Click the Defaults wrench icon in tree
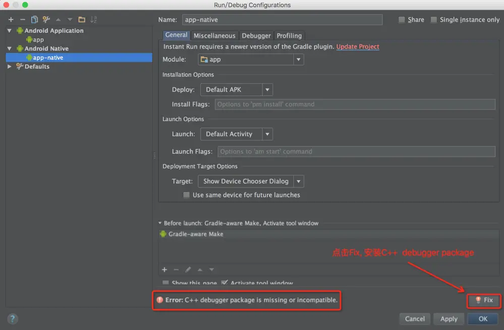The height and width of the screenshot is (330, 504). pyautogui.click(x=20, y=66)
